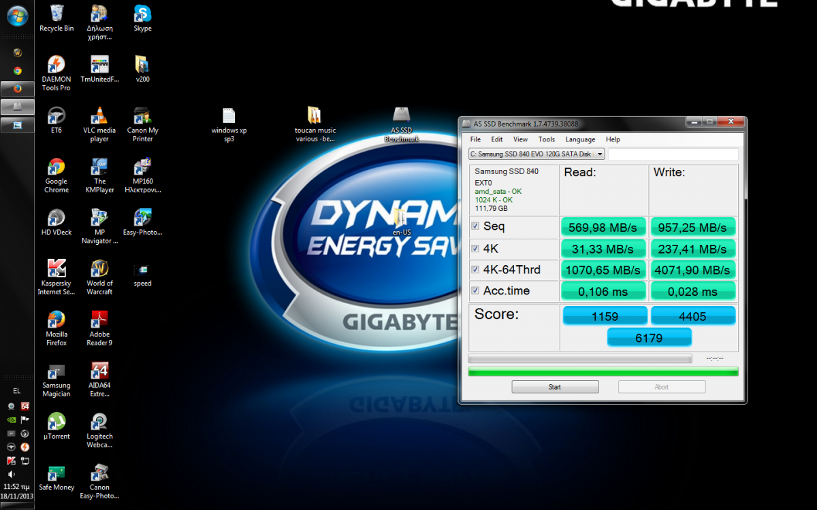Launch µTorrent from the desktop
This screenshot has width=817, height=510.
57,426
